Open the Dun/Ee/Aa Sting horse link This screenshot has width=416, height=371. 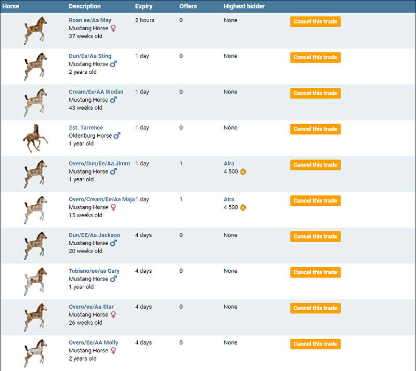(x=90, y=56)
